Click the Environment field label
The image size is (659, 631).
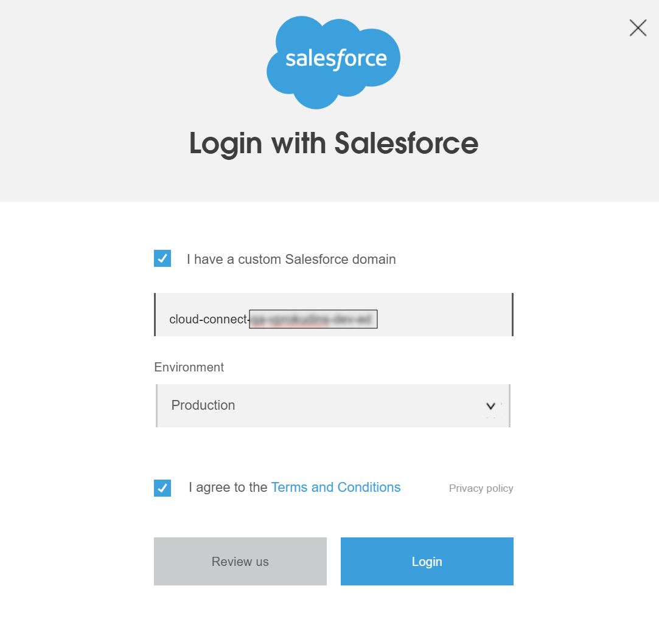(x=189, y=367)
